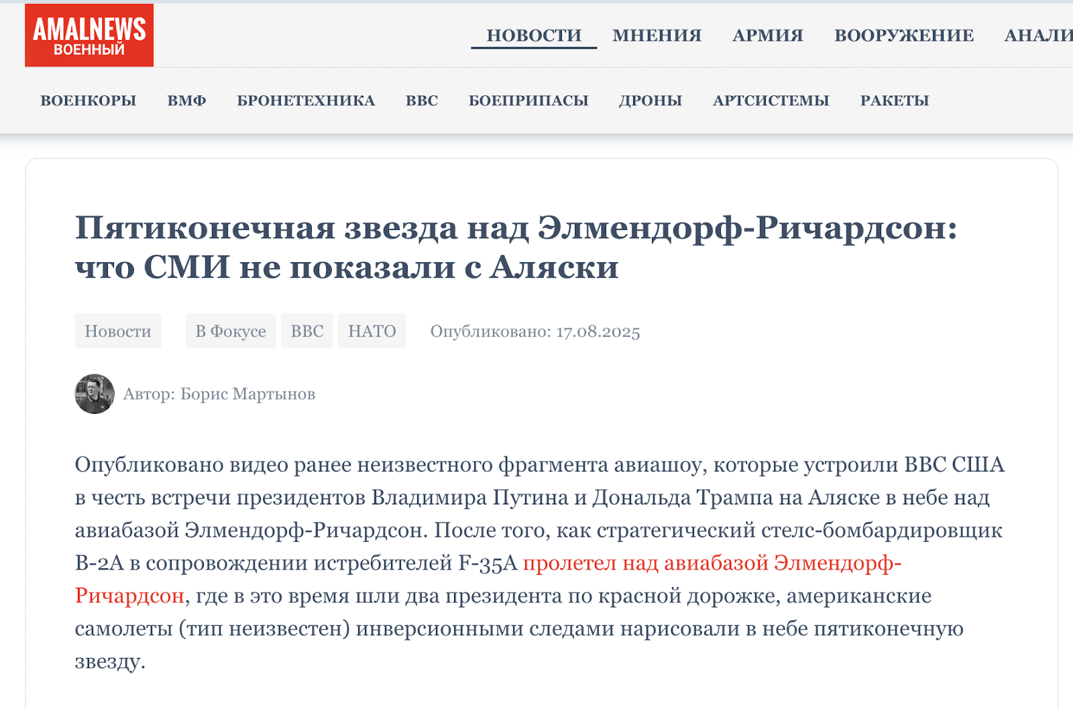Select the Вооружение navigation item
This screenshot has height=709, width=1073.
(903, 36)
